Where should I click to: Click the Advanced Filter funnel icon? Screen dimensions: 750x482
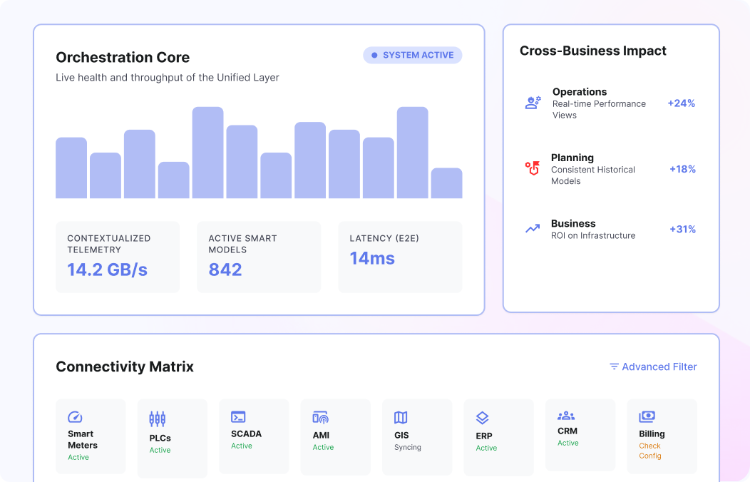pos(614,366)
